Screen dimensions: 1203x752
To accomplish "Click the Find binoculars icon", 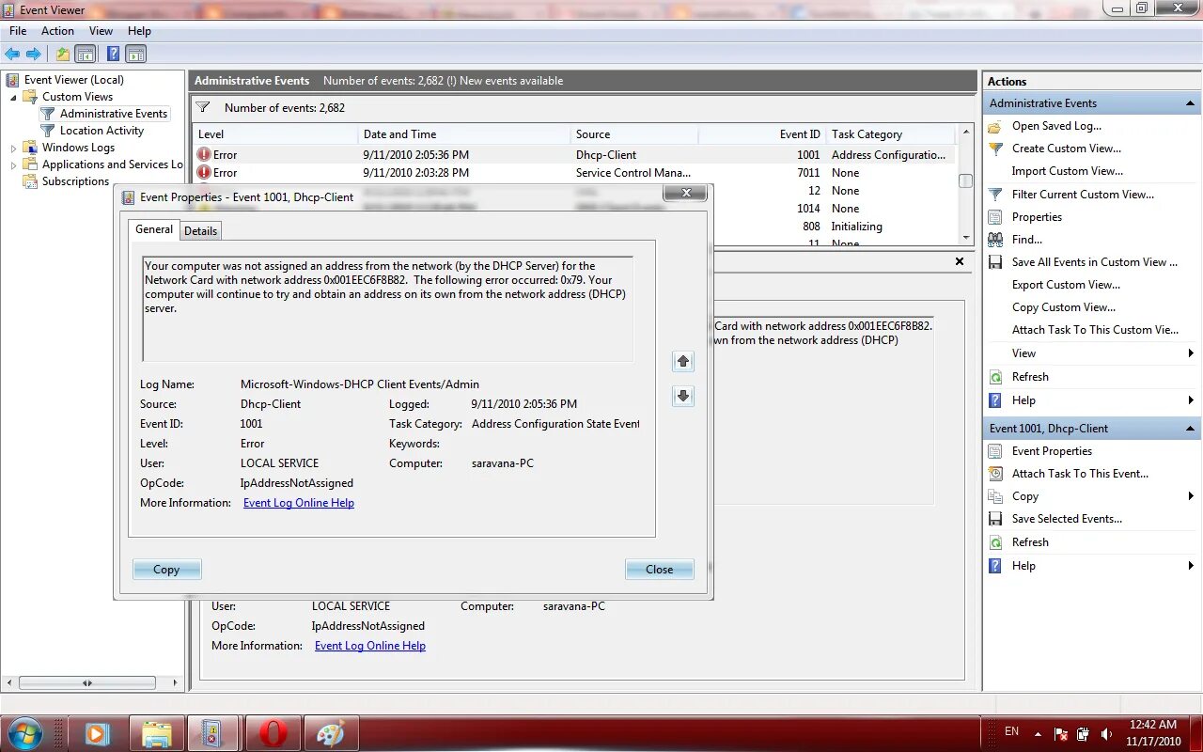I will point(995,240).
